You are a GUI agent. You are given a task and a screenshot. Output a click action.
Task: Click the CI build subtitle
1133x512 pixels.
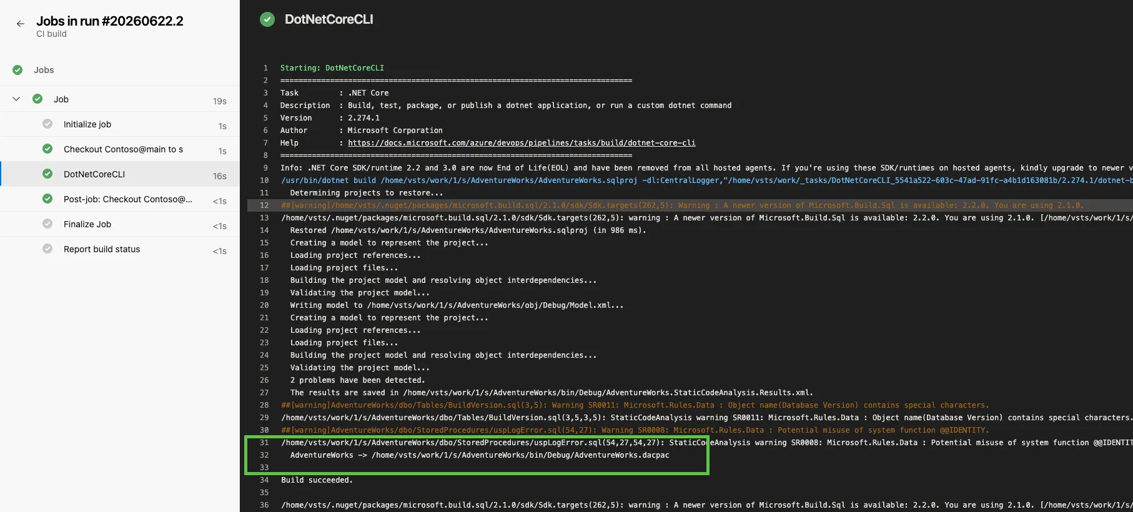point(51,34)
